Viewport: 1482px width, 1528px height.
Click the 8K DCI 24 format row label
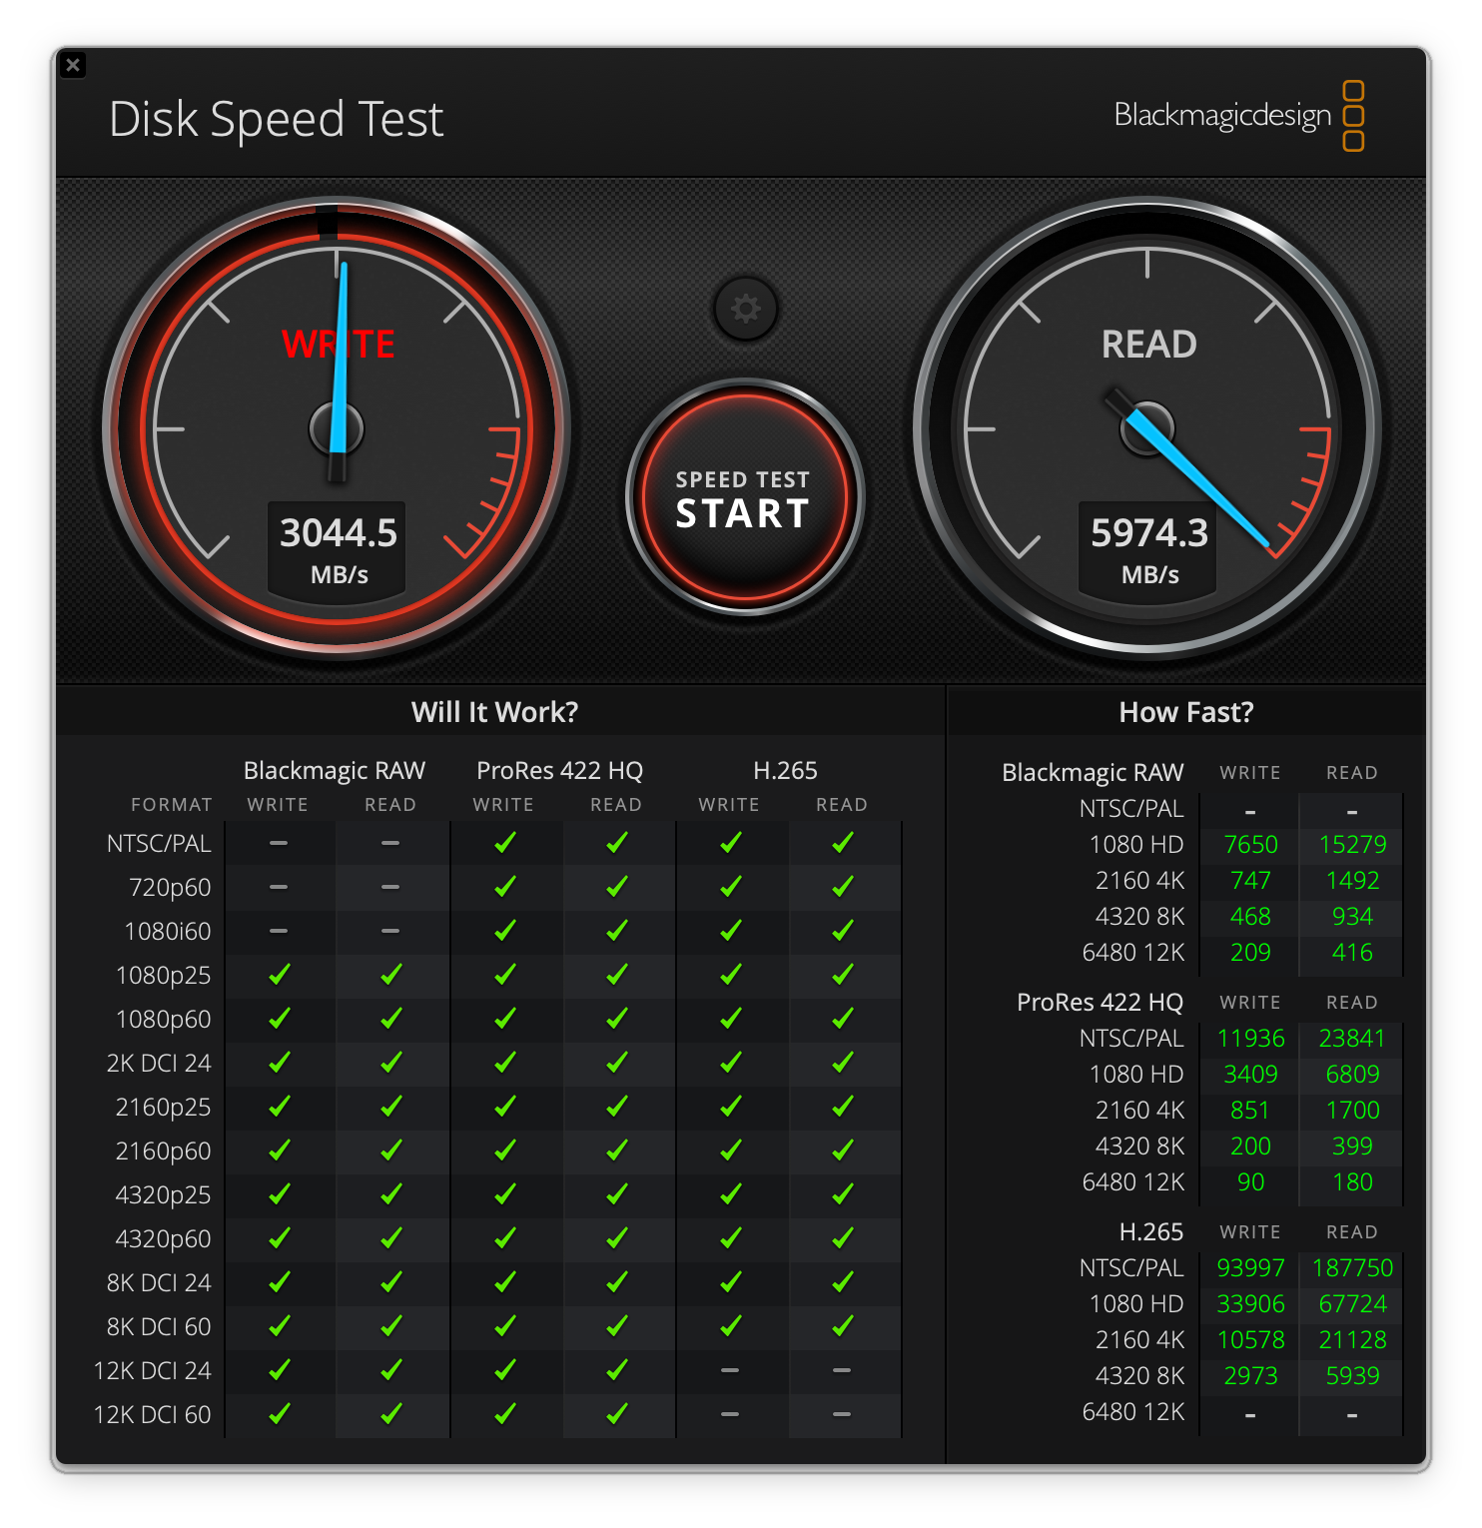coord(159,1283)
